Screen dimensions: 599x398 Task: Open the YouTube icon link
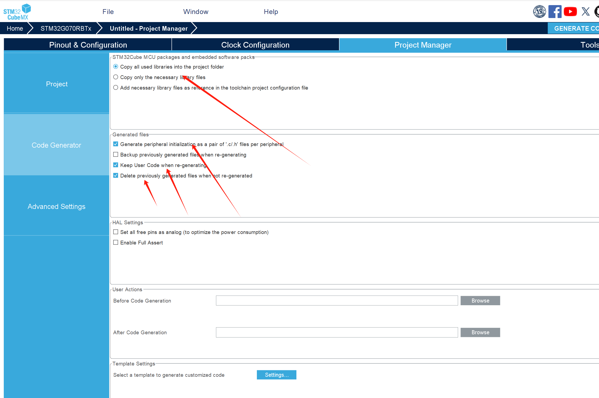(570, 12)
